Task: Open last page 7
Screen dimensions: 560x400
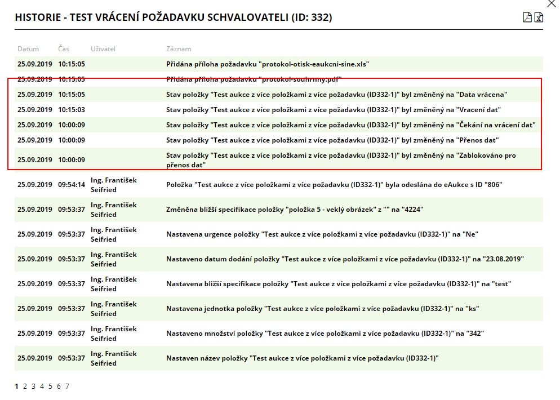Action: (67, 386)
